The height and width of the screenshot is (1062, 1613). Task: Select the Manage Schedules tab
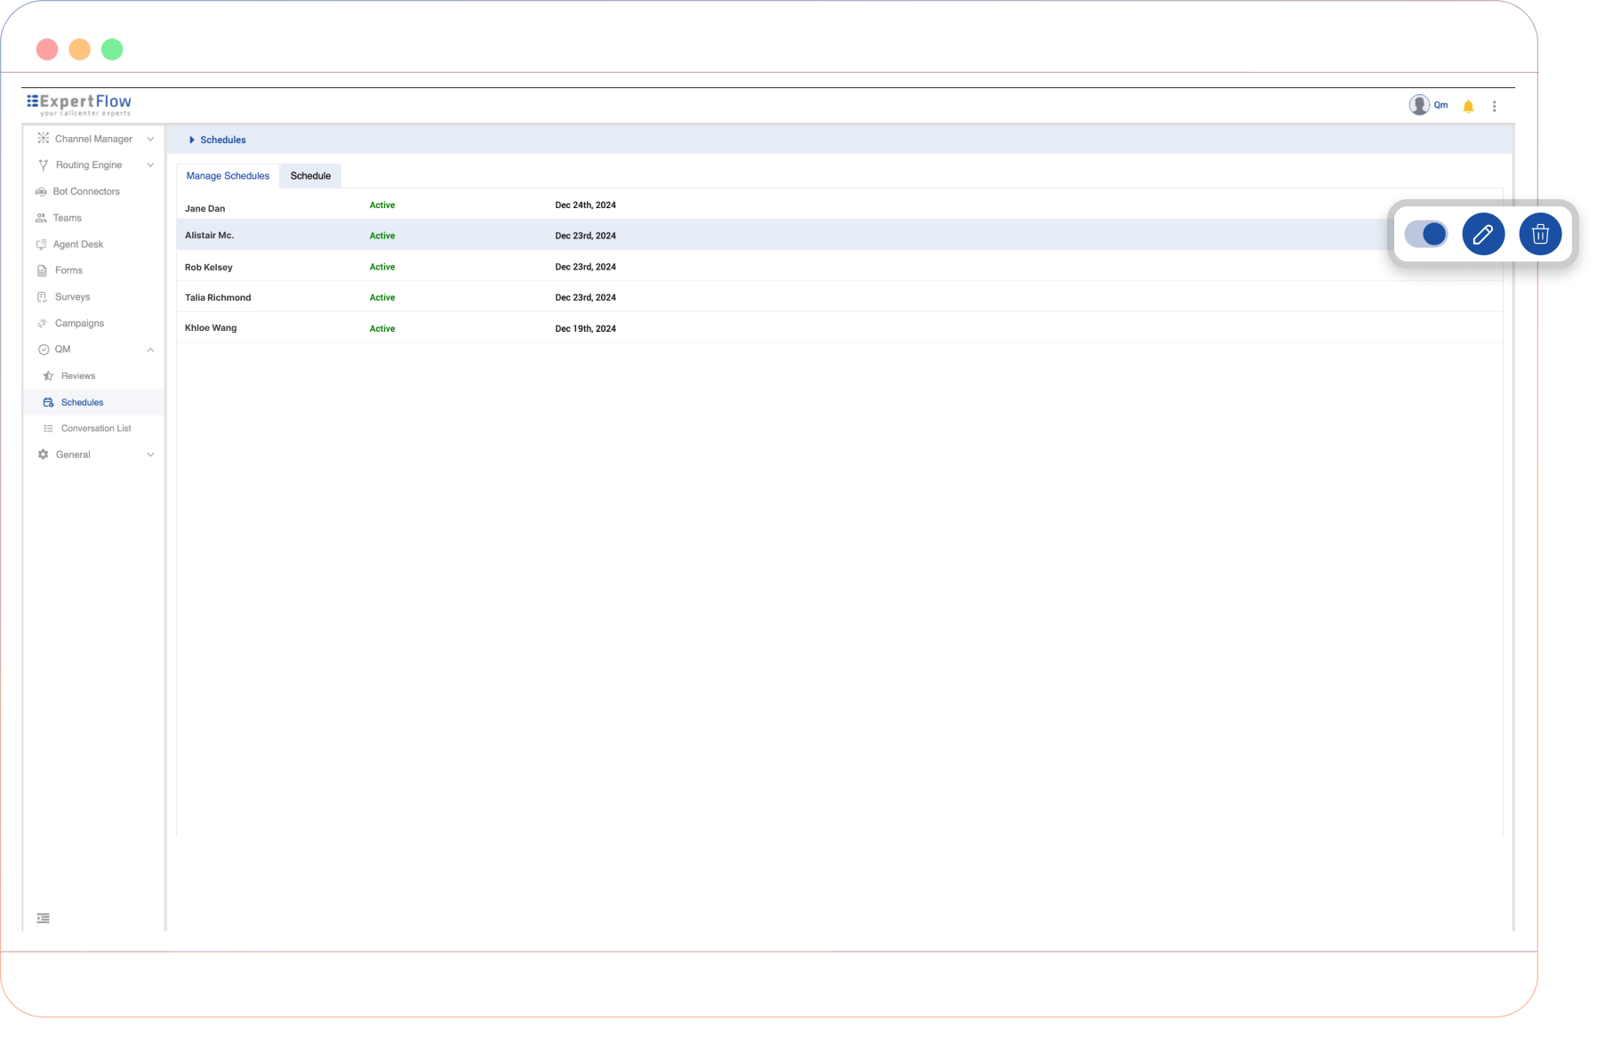point(228,176)
